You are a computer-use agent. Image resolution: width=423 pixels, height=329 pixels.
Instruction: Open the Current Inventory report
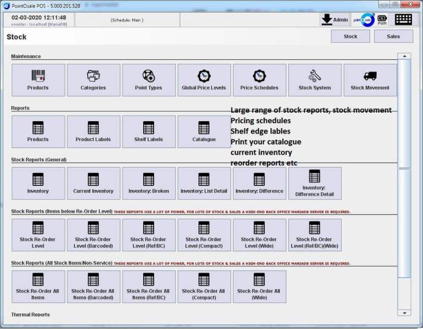[x=93, y=183]
